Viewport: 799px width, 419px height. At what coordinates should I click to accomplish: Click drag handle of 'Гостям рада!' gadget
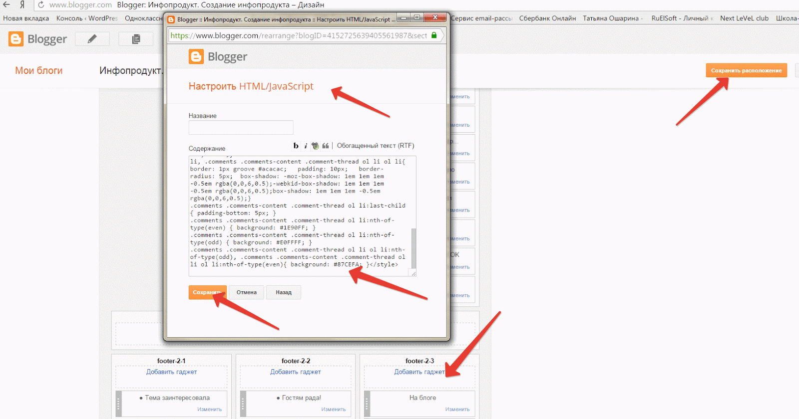click(x=243, y=404)
